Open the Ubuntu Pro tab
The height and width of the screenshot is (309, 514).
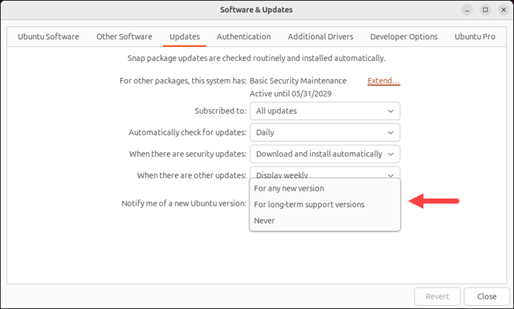pos(475,37)
